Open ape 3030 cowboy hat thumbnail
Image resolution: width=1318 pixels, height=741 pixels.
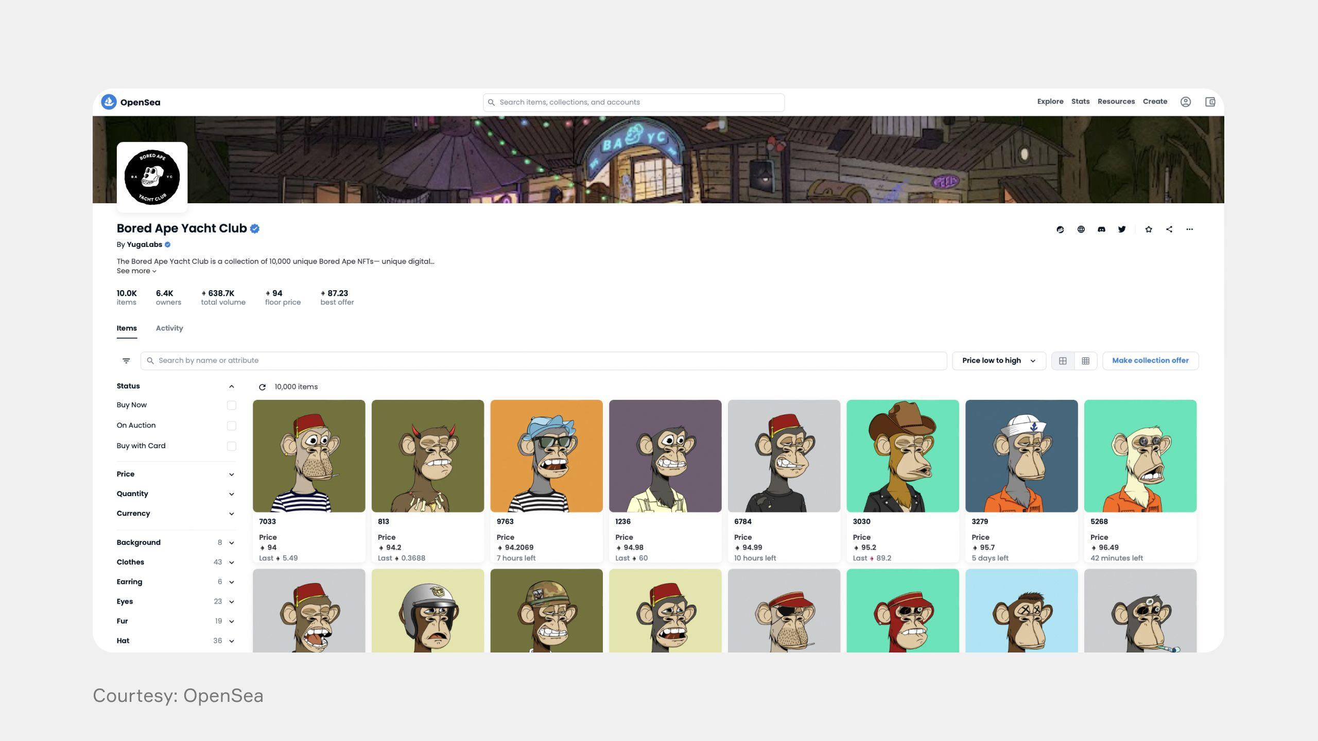[x=903, y=456]
